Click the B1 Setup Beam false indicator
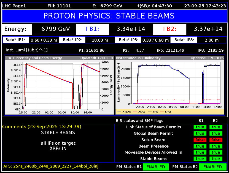 point(200,140)
